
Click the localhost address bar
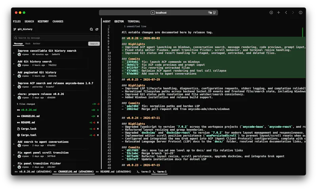[158, 13]
